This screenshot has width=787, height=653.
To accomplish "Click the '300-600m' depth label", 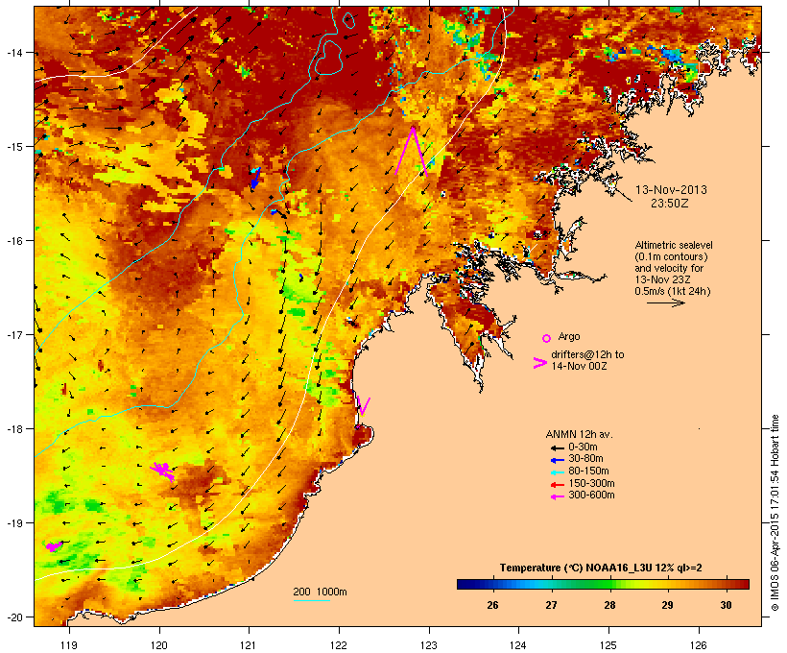I will 591,495.
